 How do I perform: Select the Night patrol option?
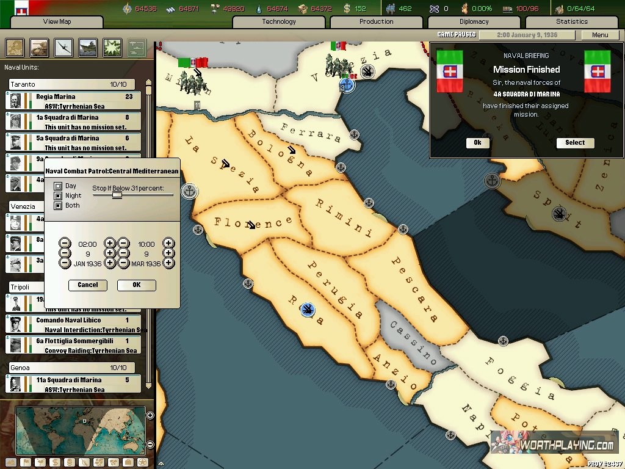[58, 196]
